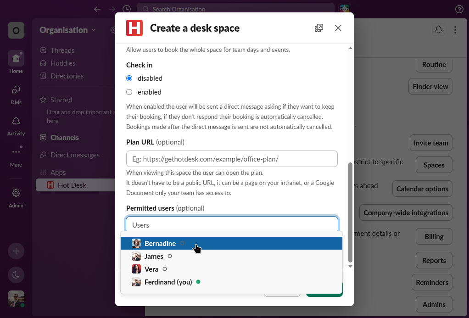Image resolution: width=469 pixels, height=318 pixels.
Task: Click the Reports button
Action: (434, 261)
